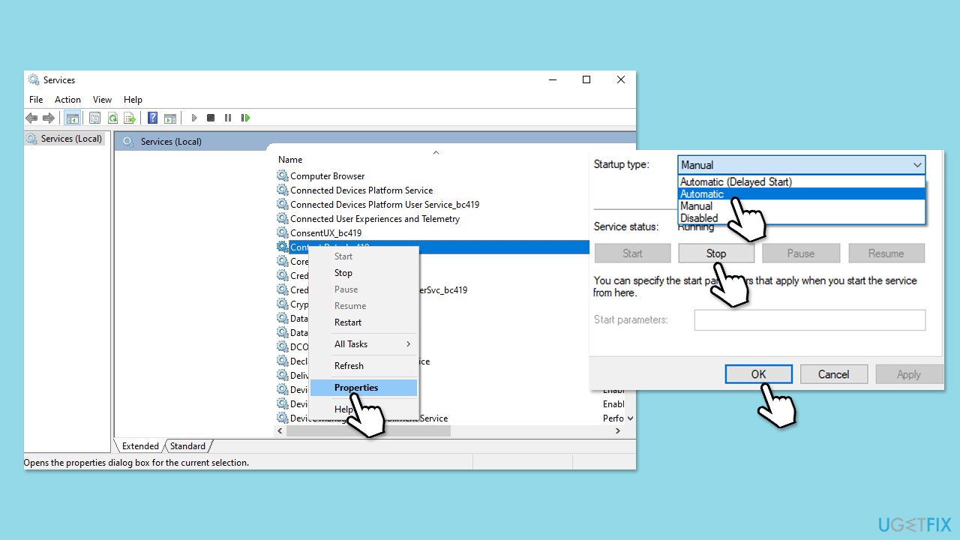Click the Refresh toolbar icon with green arrows
The image size is (960, 540).
click(x=112, y=118)
